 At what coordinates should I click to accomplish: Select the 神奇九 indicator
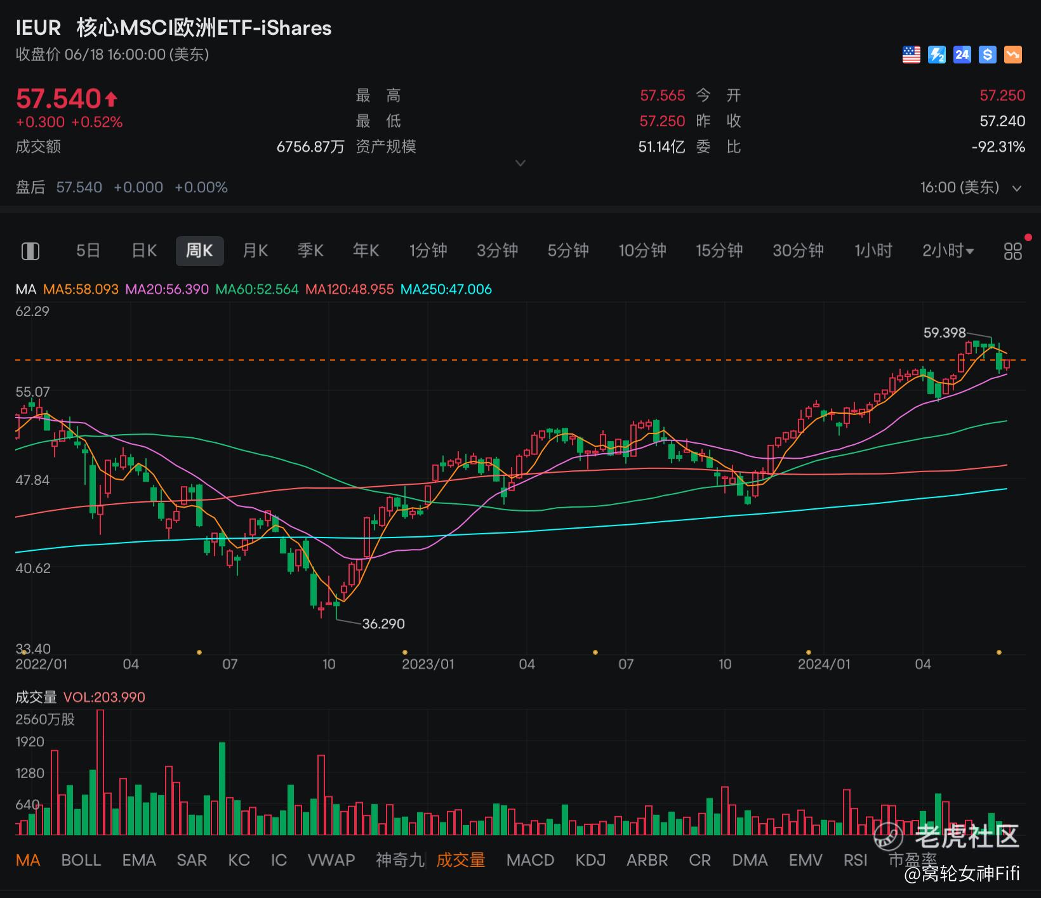click(400, 860)
